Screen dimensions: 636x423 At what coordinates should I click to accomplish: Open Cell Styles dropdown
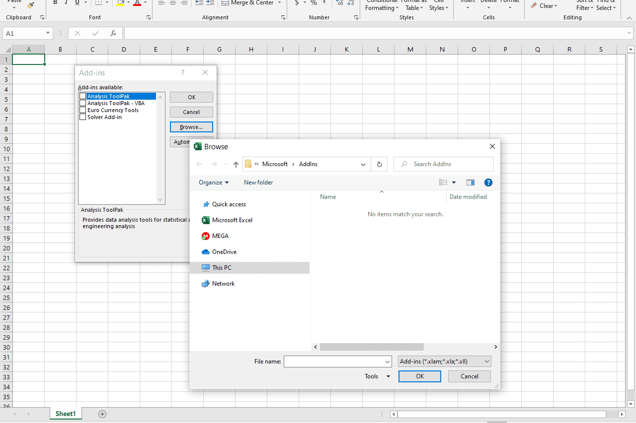pyautogui.click(x=439, y=5)
